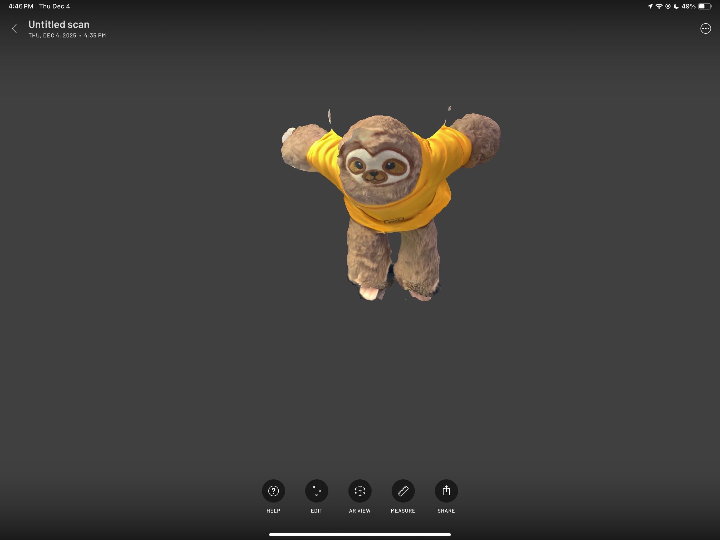Tap the Untitled scan title to rename
The height and width of the screenshot is (540, 720).
pyautogui.click(x=59, y=24)
